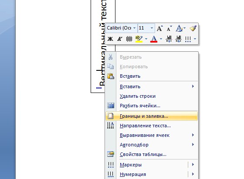The image size is (244, 179).
Task: Open the Вставить submenu with arrow
Action: tap(152, 86)
